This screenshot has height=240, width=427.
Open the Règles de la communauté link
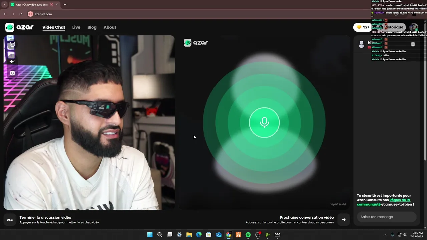[383, 202]
